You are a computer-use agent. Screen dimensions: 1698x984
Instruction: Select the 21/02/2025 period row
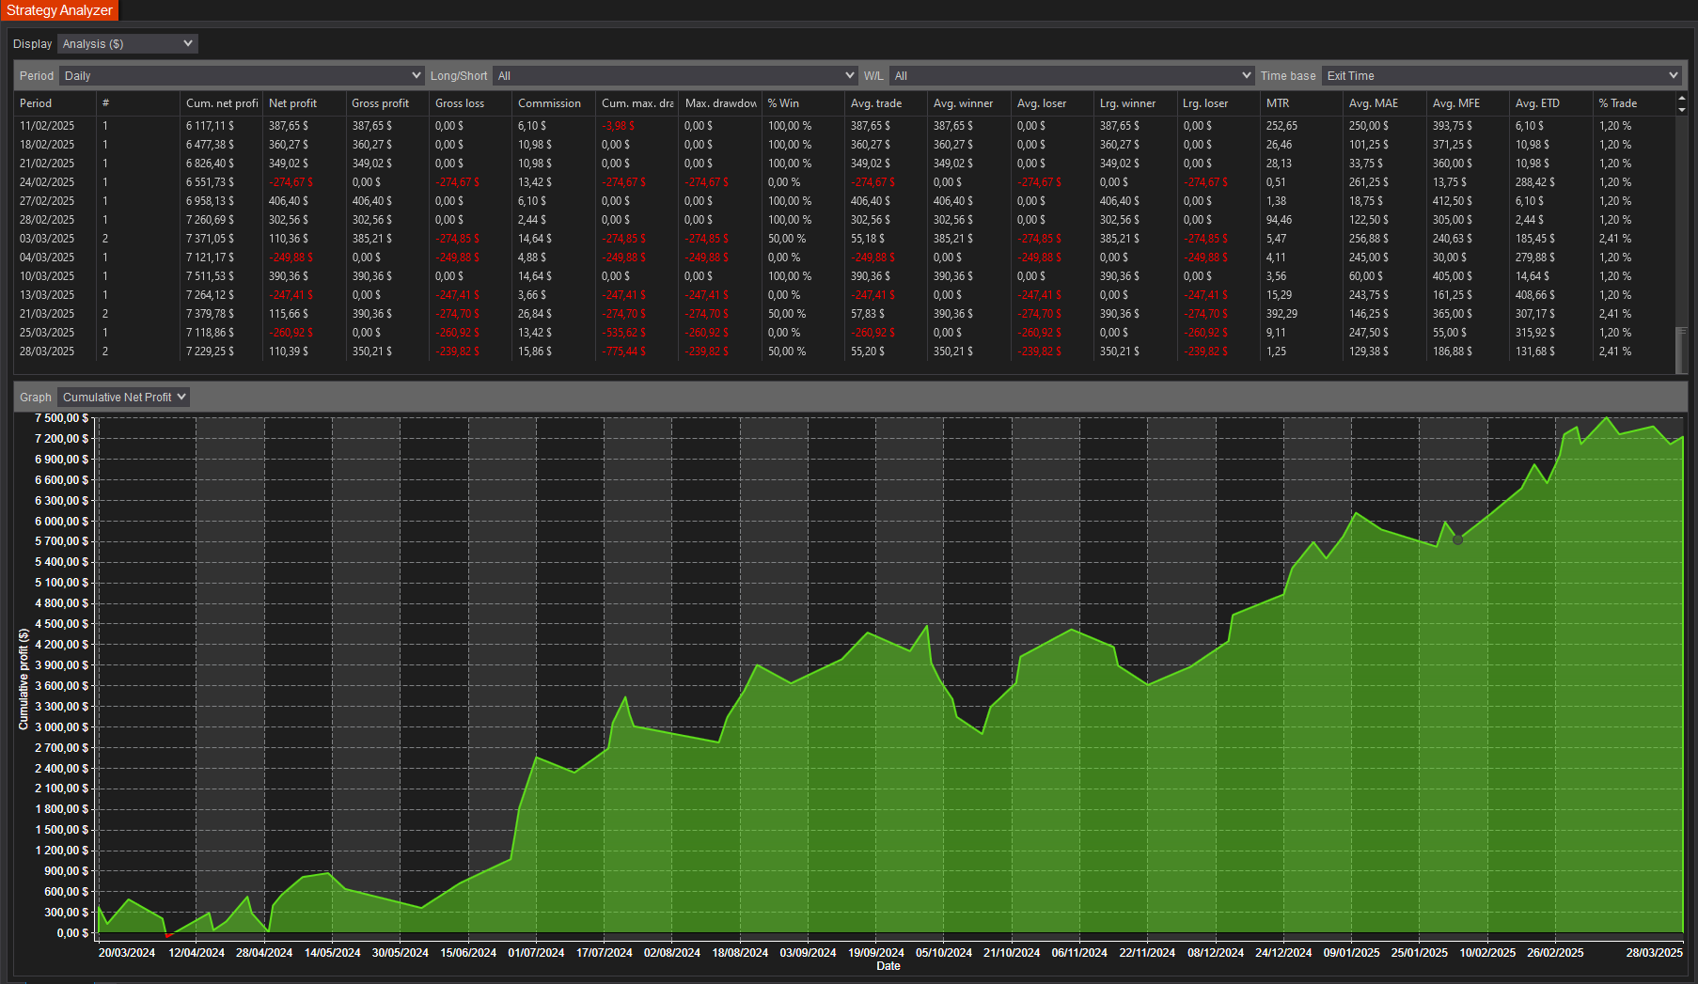pos(845,164)
